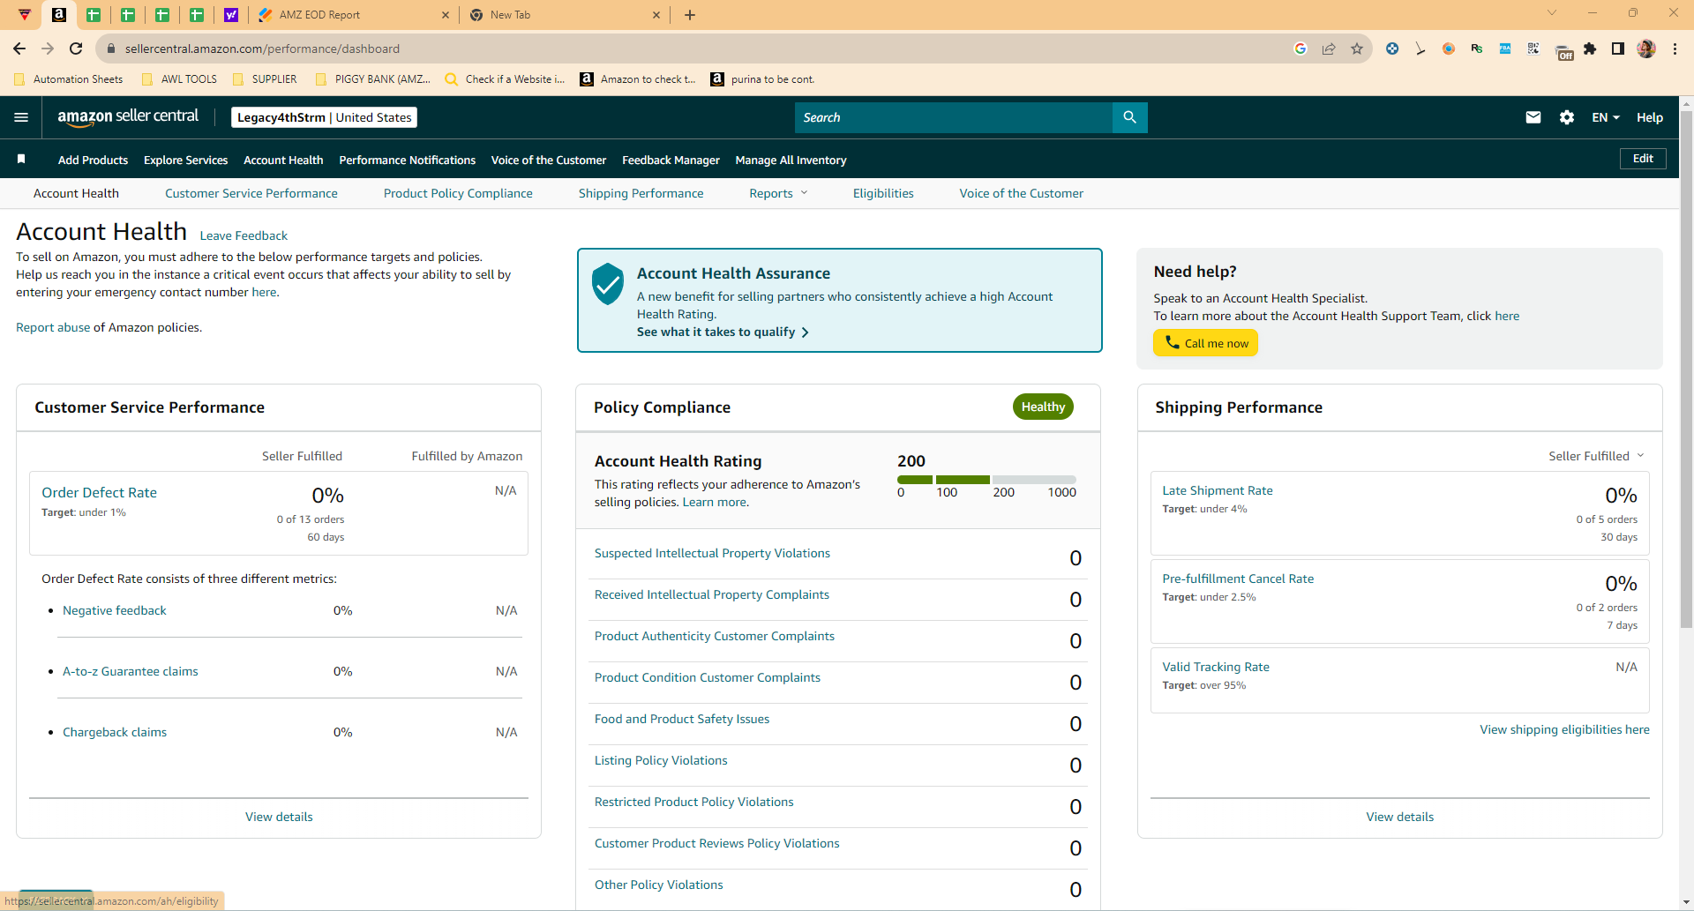Click the FBA extension icon
The width and height of the screenshot is (1694, 911).
[1505, 49]
